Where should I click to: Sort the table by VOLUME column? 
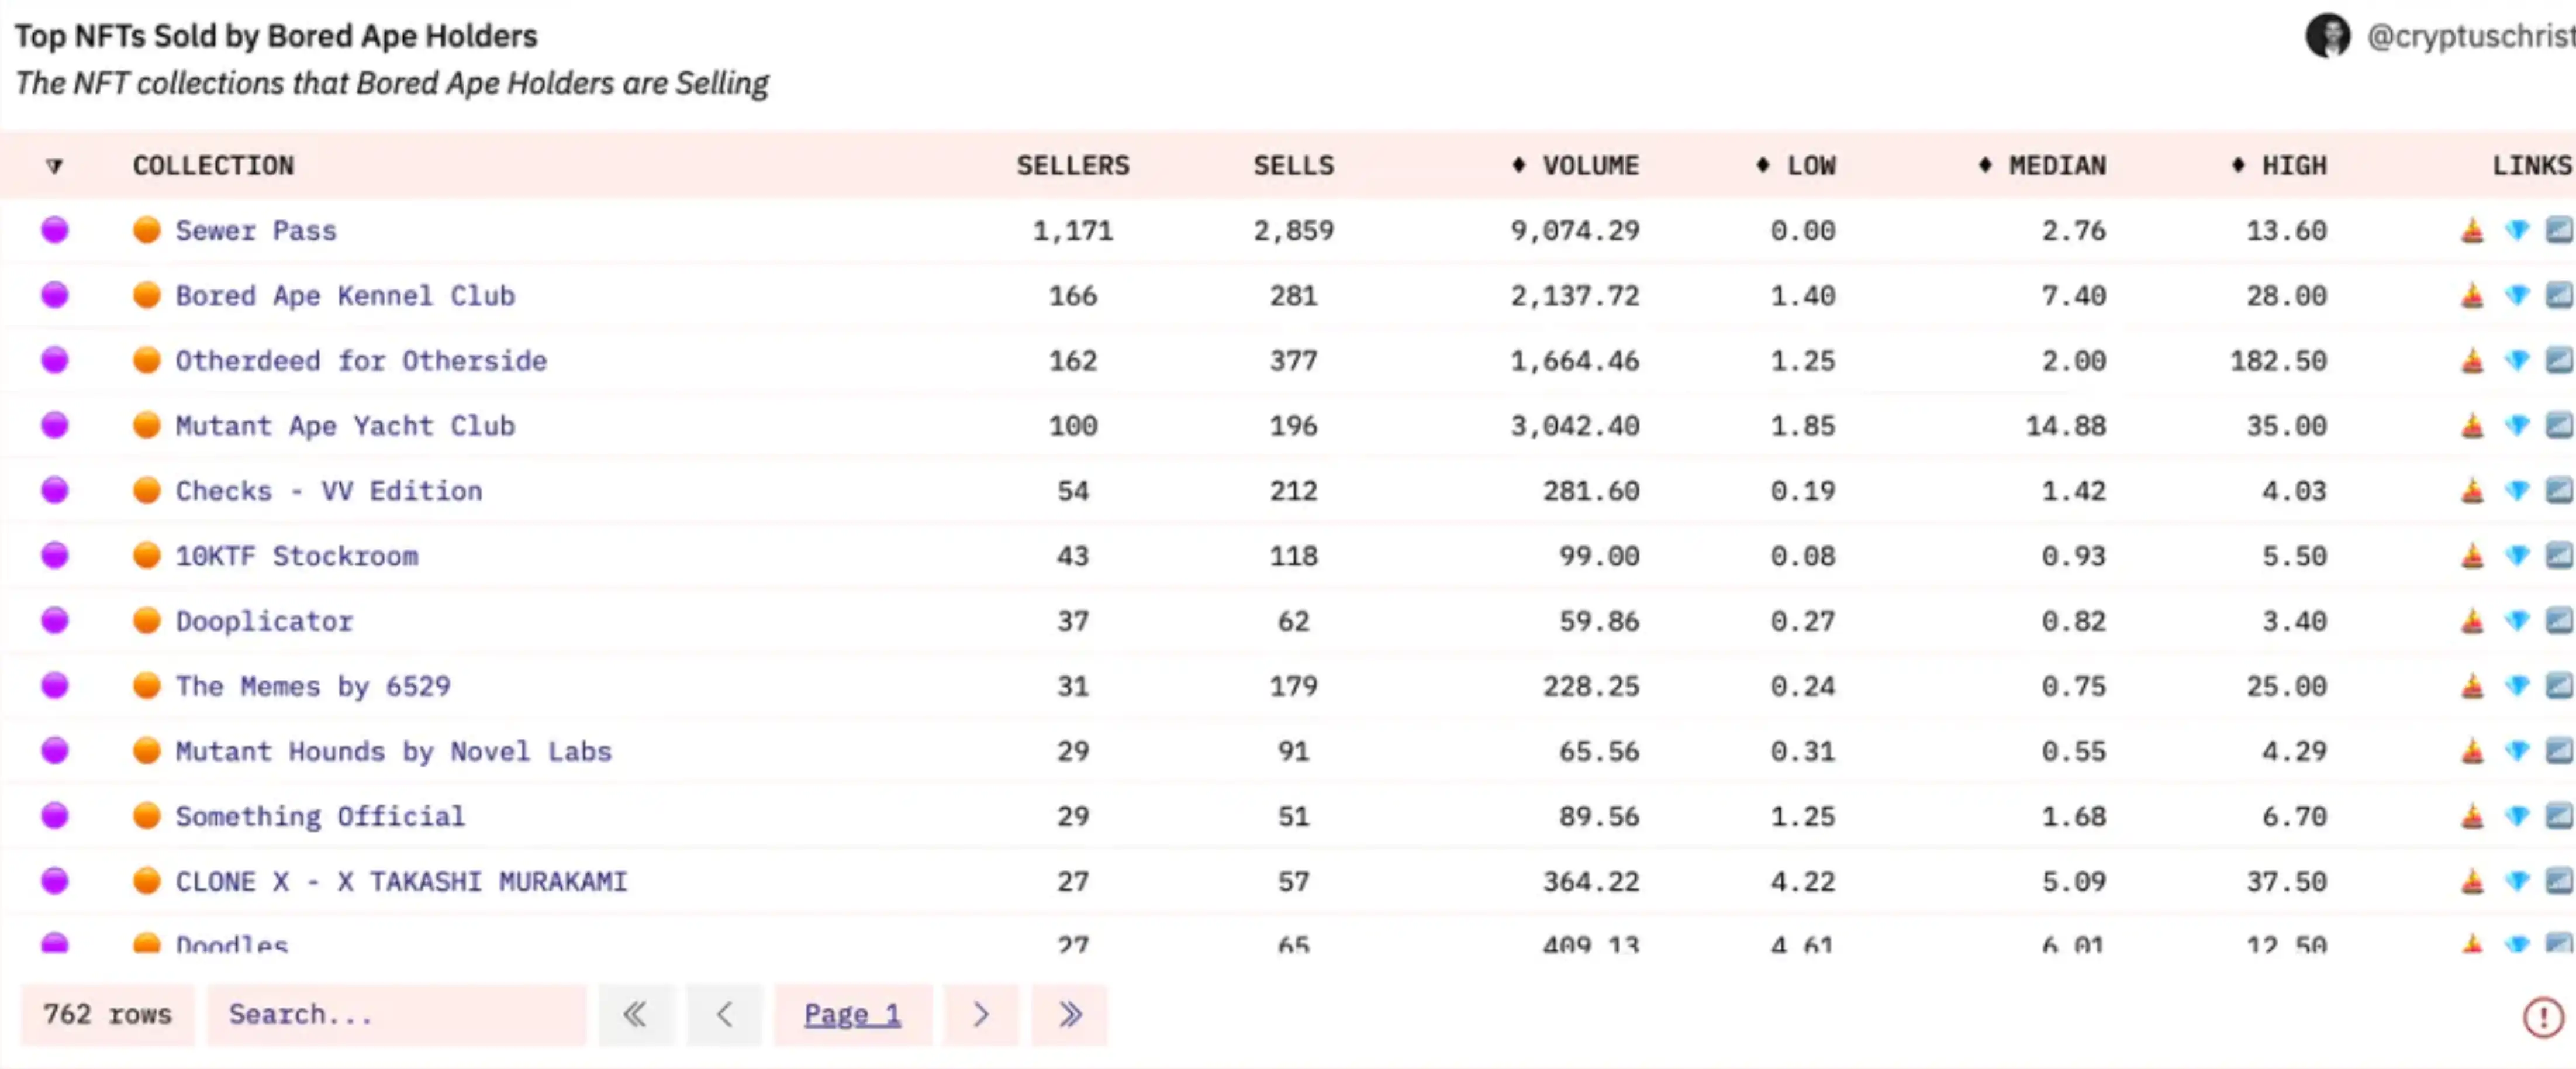[1575, 165]
